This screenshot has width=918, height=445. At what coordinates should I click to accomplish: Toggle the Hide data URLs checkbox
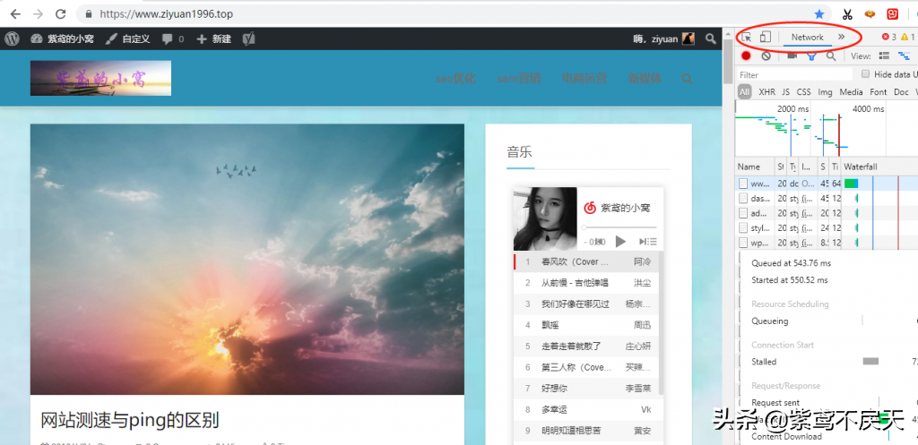click(x=865, y=73)
